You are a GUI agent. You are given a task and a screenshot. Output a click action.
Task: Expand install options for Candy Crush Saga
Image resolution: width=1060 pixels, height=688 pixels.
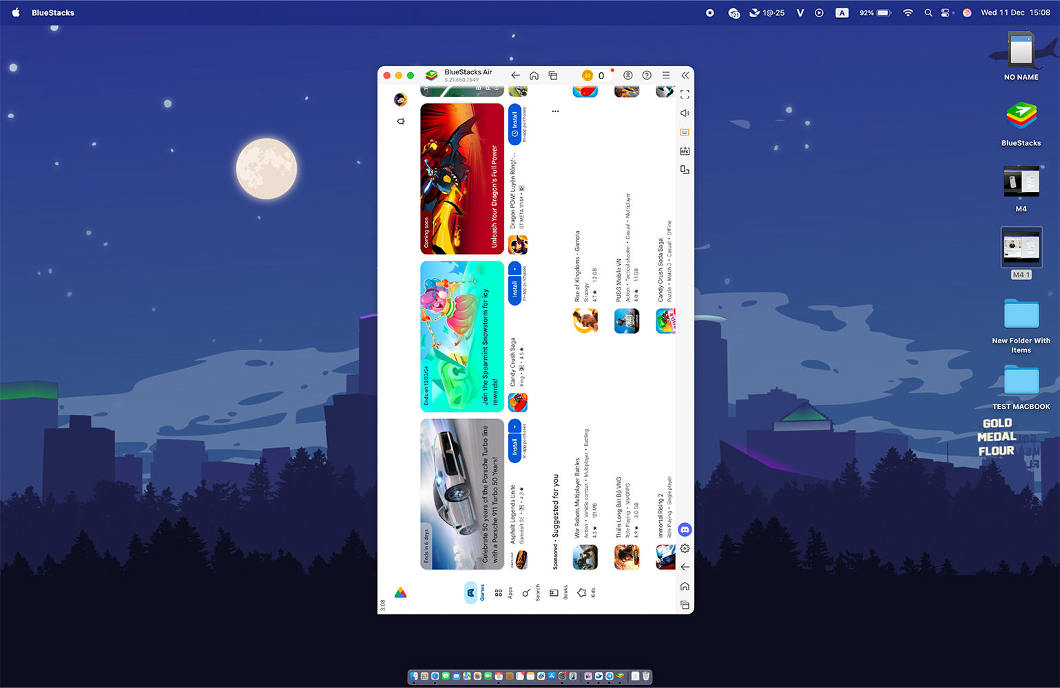click(515, 268)
